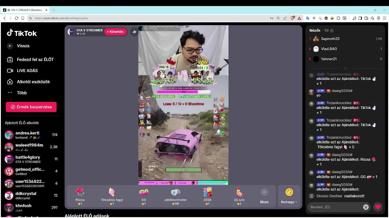Click the zoom magnifier icon in address bar
The height and width of the screenshot is (218, 389).
pyautogui.click(x=278, y=18)
